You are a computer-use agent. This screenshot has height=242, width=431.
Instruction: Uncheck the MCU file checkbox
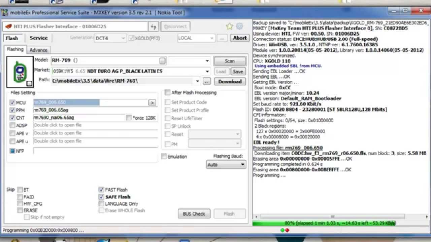pyautogui.click(x=12, y=103)
